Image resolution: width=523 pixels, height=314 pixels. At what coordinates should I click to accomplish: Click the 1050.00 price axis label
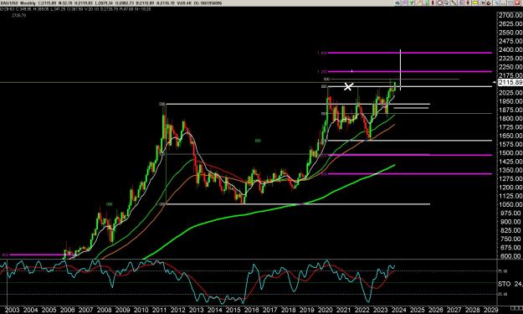(510, 204)
